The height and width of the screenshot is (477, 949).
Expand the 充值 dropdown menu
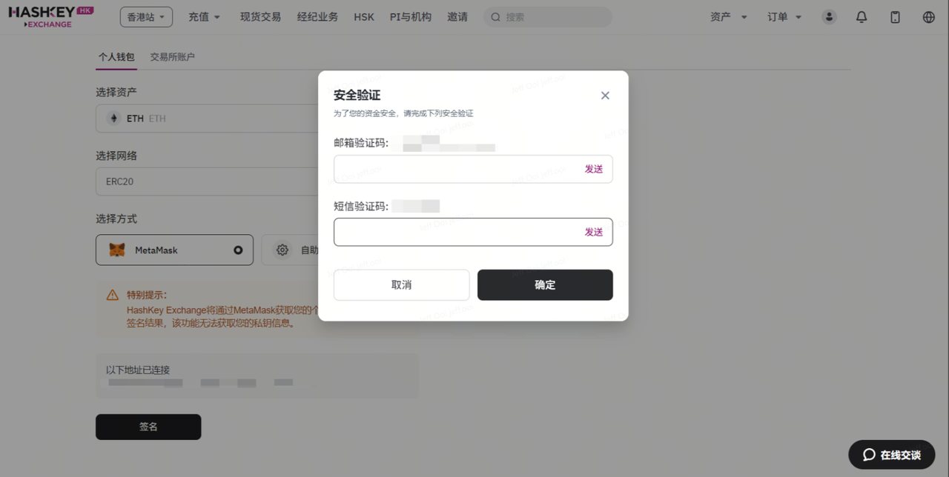click(205, 17)
